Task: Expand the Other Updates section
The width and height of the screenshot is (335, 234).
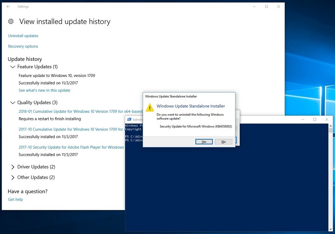Action: (x=13, y=178)
